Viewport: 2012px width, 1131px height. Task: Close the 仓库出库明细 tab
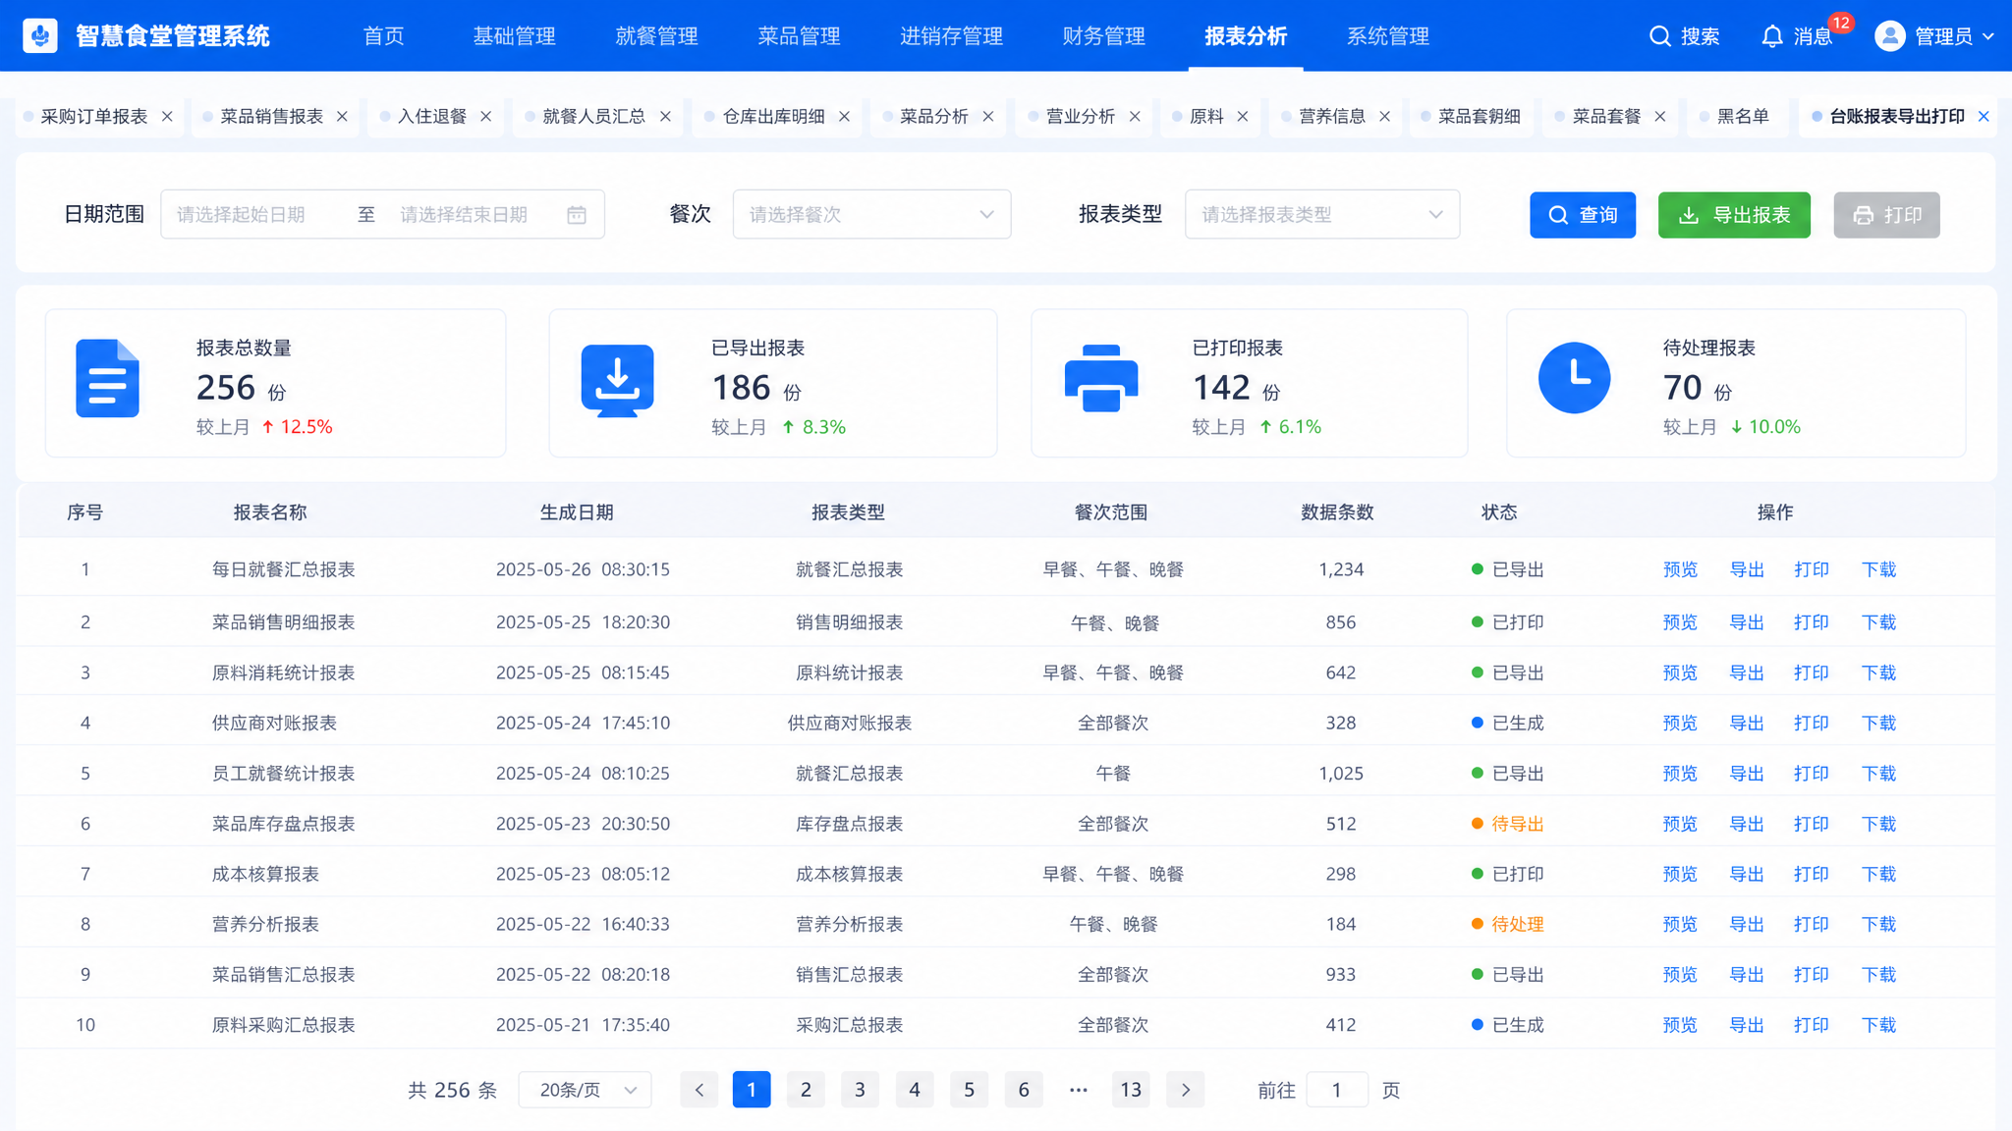point(844,116)
